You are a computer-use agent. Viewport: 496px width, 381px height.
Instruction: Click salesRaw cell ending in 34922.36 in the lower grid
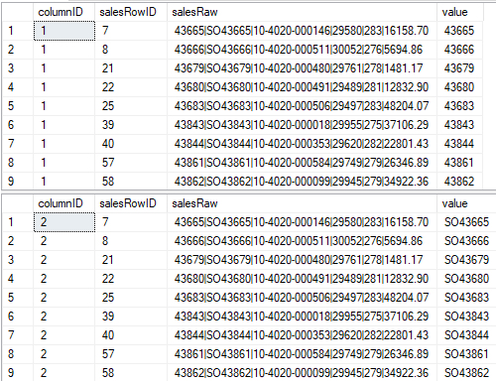(302, 373)
